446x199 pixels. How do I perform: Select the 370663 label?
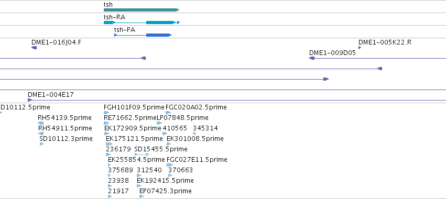click(x=181, y=170)
